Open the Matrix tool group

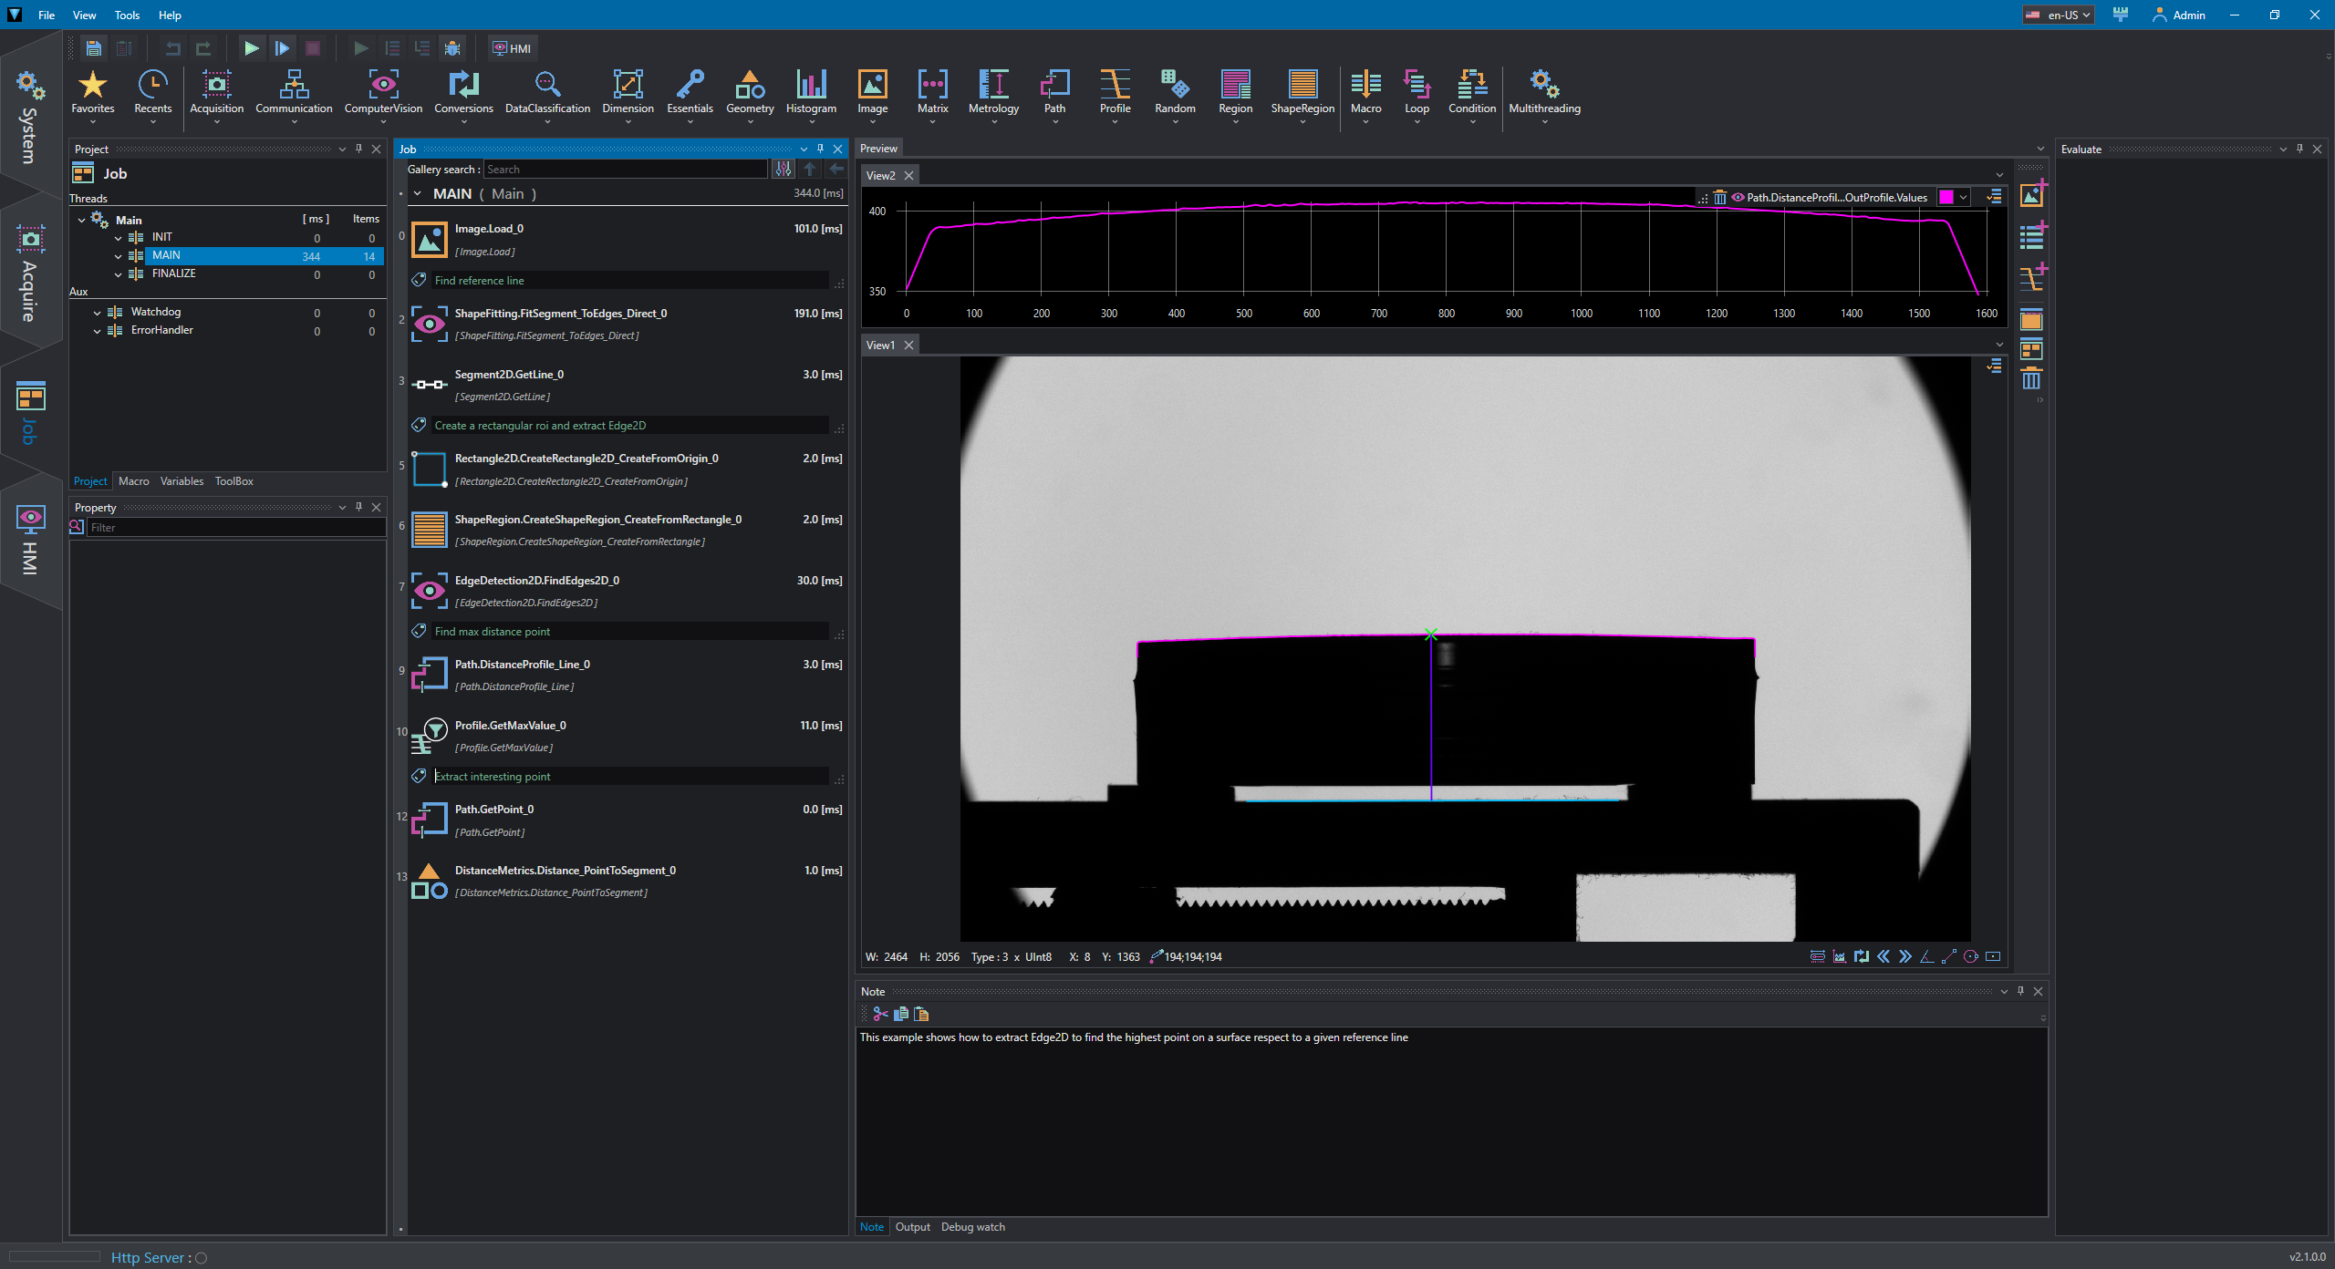[x=932, y=95]
